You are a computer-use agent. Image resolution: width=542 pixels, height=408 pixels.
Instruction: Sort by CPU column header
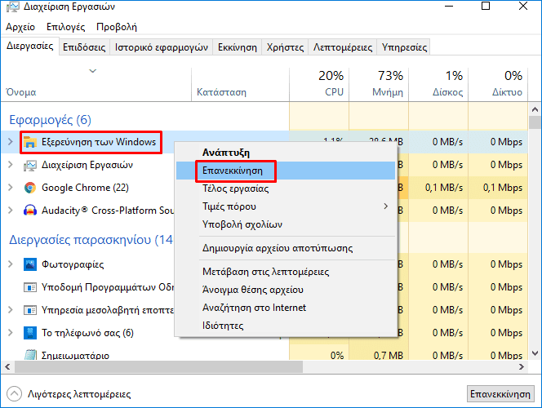[x=319, y=85]
